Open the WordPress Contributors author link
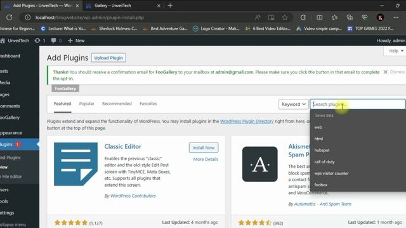Viewport: 406px width, 228px height. [x=133, y=196]
